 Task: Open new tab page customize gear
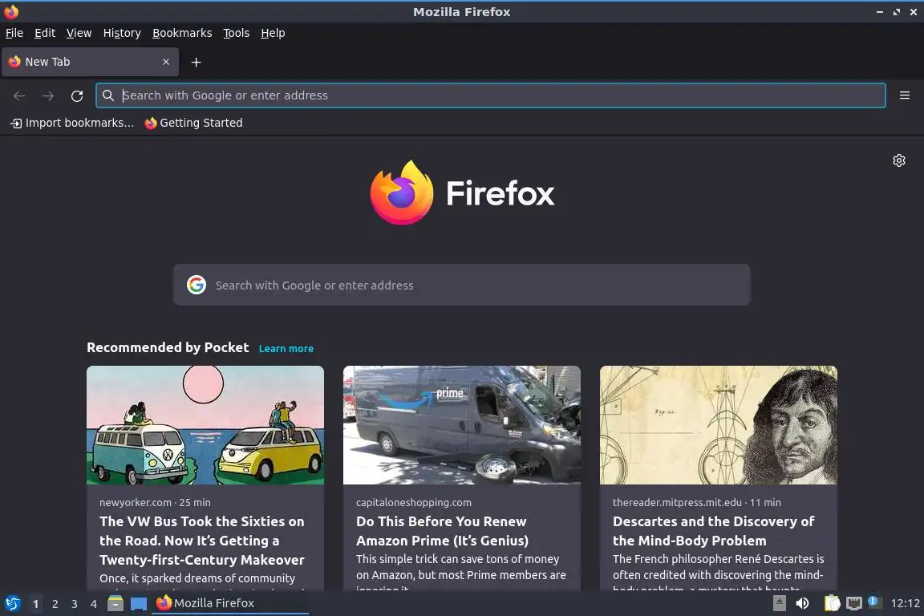898,160
